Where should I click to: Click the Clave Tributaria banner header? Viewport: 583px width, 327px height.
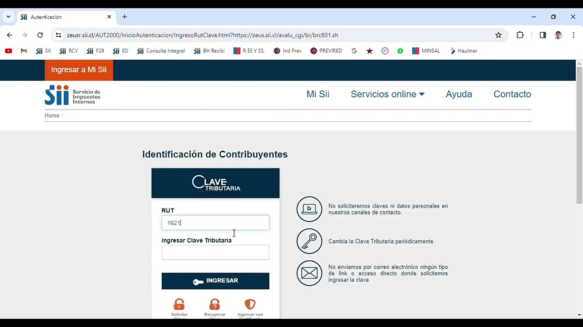[215, 183]
